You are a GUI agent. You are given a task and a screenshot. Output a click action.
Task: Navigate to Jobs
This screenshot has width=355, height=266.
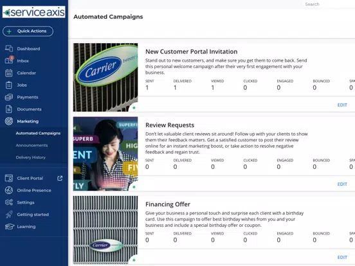[x=22, y=85]
